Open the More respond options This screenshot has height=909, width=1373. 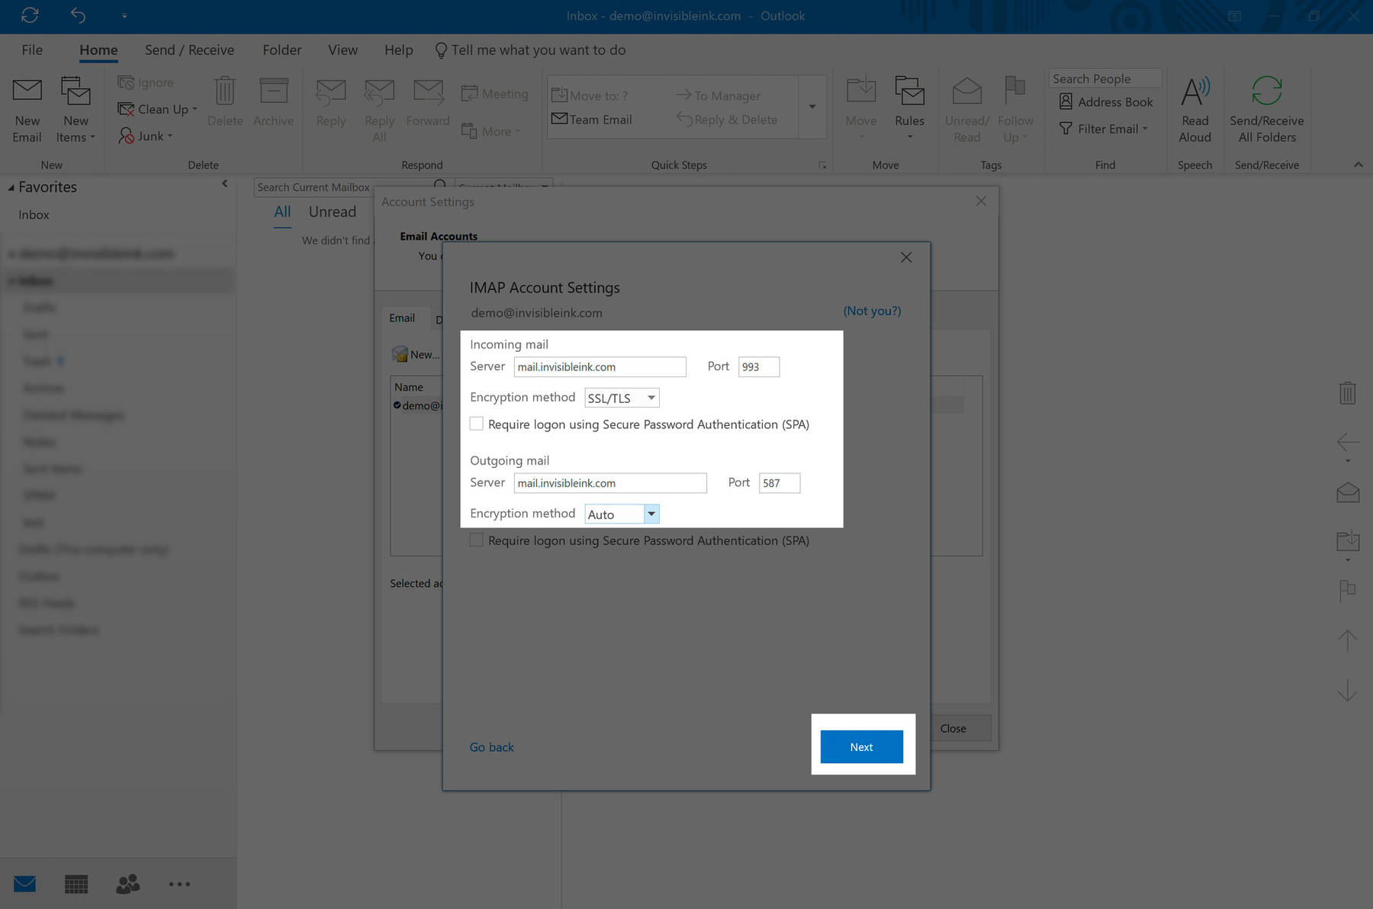[x=490, y=131]
